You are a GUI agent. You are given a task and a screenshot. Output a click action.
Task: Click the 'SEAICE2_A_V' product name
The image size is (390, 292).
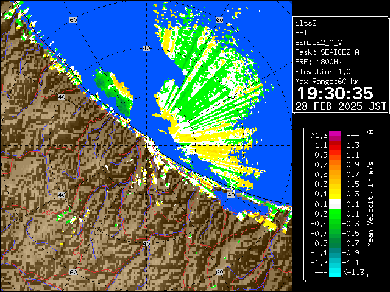click(318, 43)
